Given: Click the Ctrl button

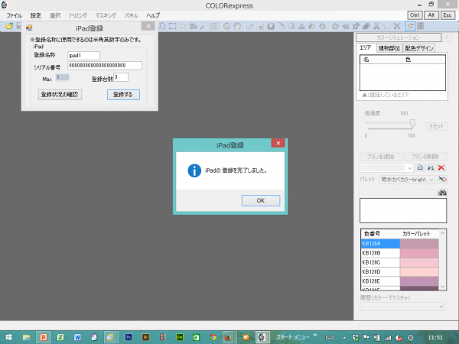Looking at the screenshot, I should [x=415, y=15].
